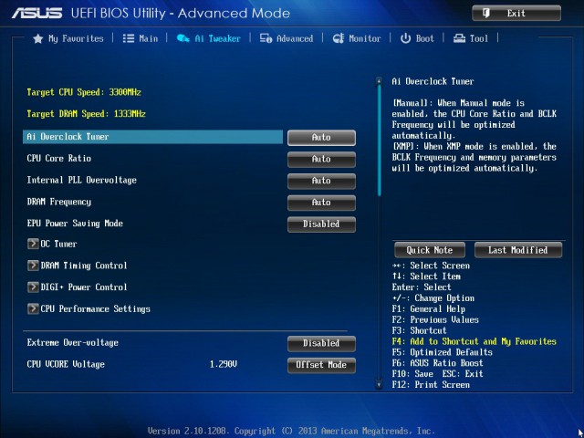Open Ai Overclock Tuner Auto dropdown

321,138
